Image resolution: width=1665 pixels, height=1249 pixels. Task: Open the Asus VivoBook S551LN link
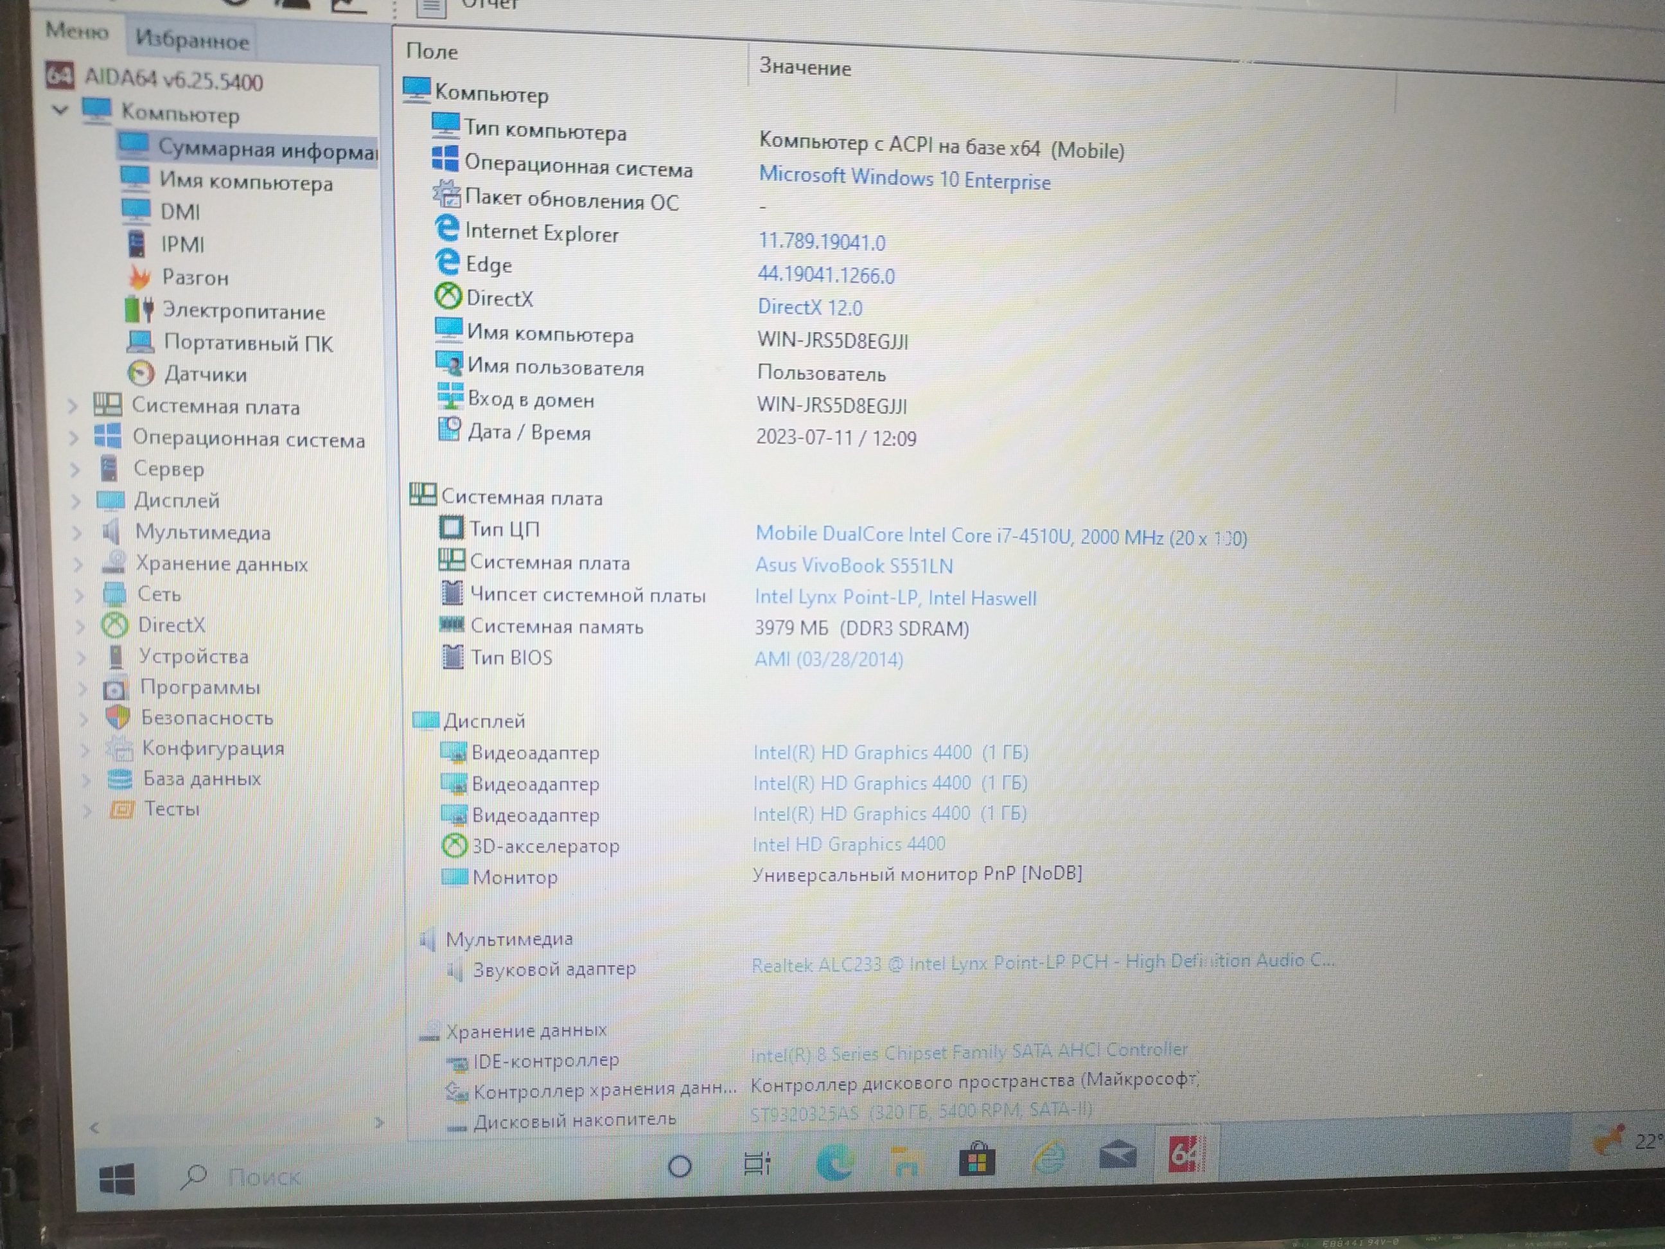tap(854, 565)
